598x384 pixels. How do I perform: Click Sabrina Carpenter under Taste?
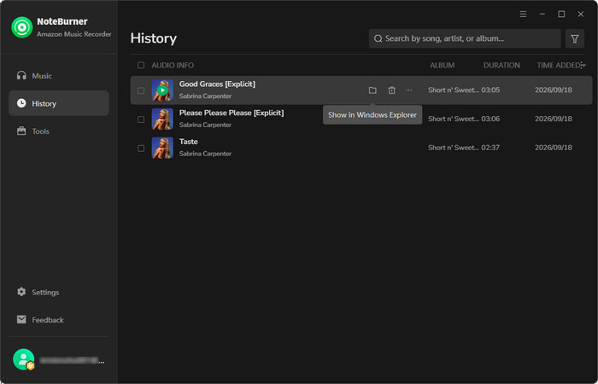click(205, 154)
